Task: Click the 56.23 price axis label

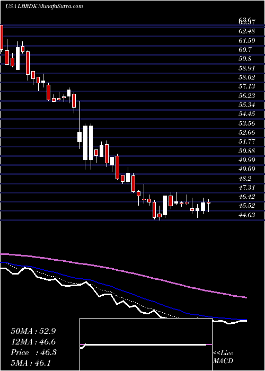Action: click(x=246, y=95)
